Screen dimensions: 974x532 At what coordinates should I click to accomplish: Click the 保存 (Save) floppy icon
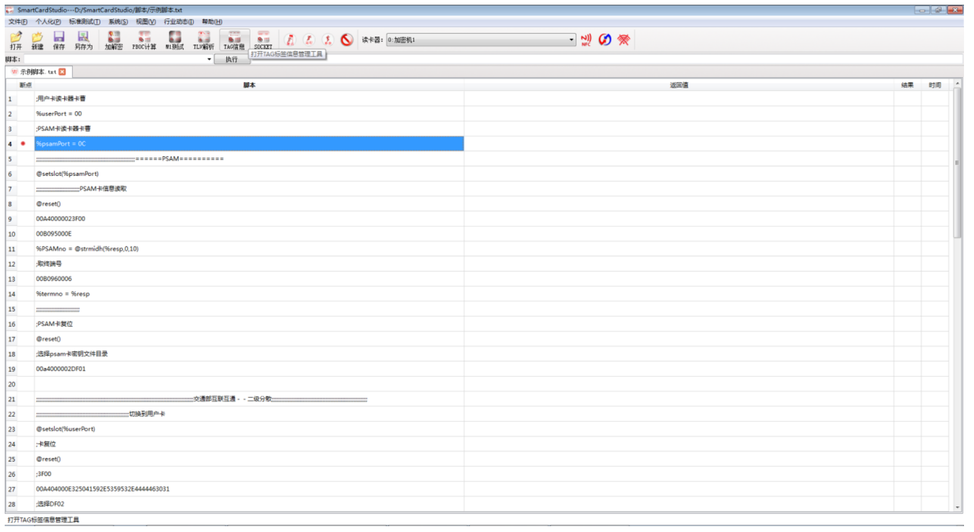tap(59, 40)
